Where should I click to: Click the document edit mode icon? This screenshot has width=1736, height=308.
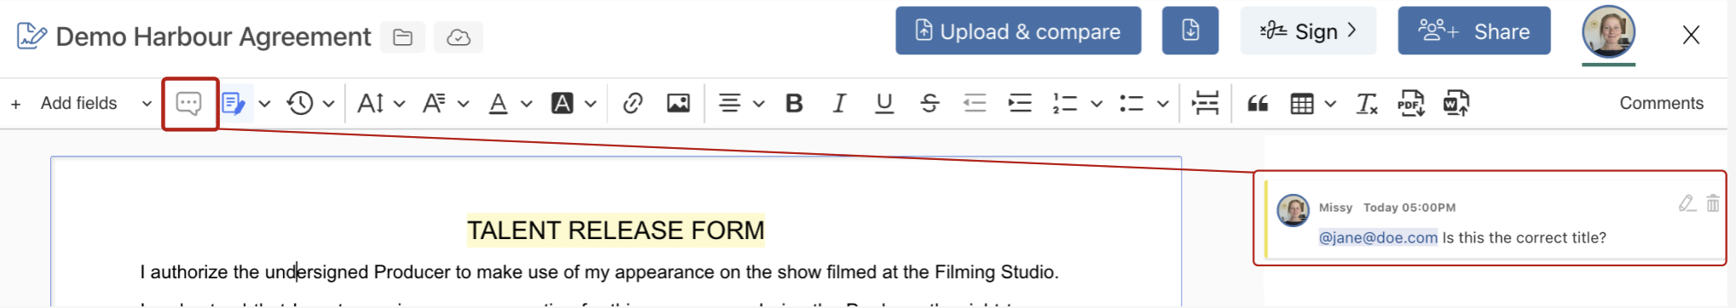point(234,104)
